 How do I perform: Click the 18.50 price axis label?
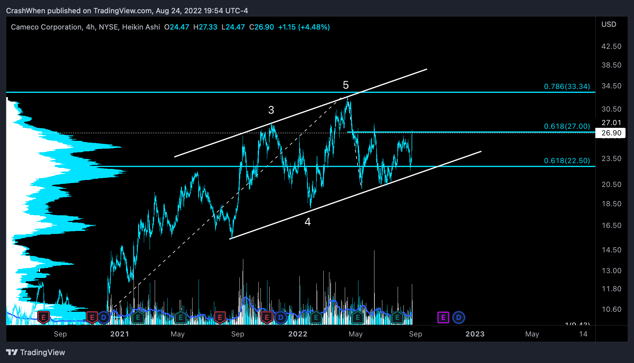pos(611,204)
